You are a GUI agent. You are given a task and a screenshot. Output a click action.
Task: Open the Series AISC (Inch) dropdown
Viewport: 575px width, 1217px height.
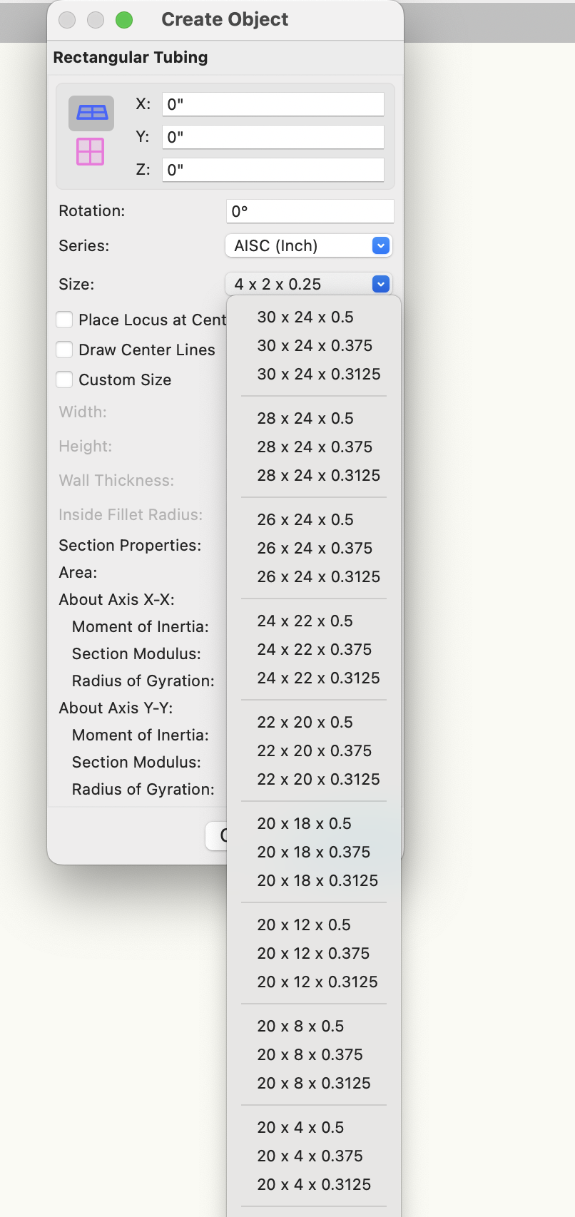coord(308,245)
